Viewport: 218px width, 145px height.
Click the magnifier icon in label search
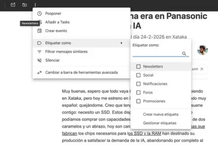[x=184, y=54]
